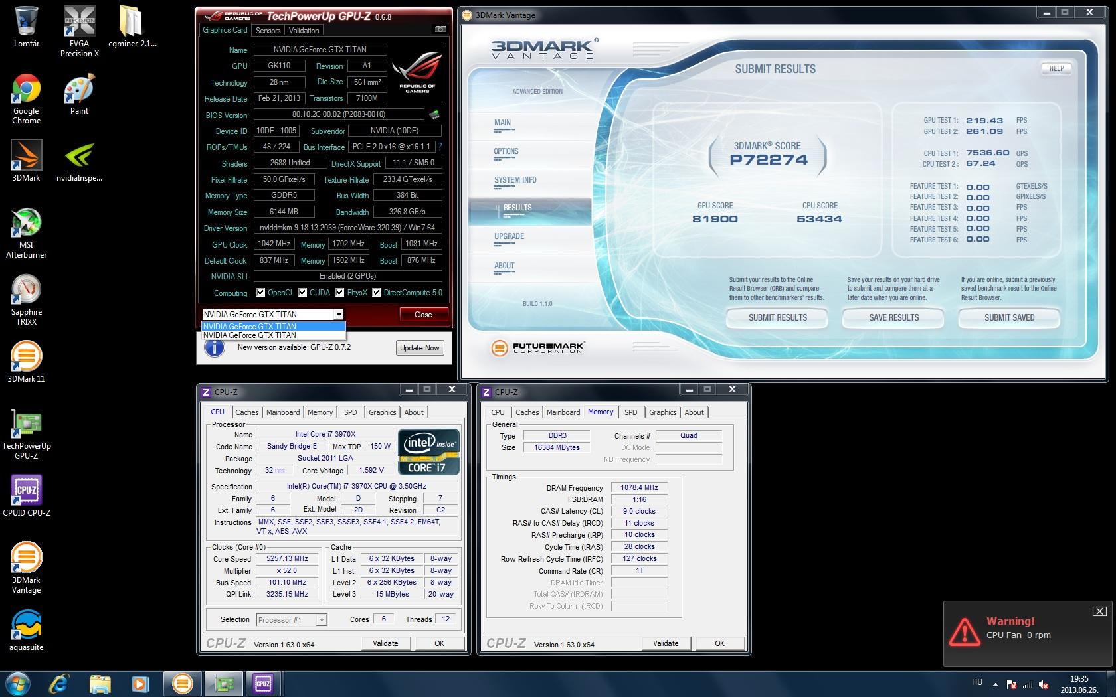Click Update Now in GPU-Z
Viewport: 1116px width, 697px height.
pos(419,348)
